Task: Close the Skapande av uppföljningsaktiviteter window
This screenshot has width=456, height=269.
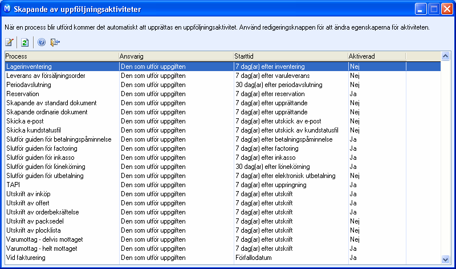Action: click(x=447, y=9)
